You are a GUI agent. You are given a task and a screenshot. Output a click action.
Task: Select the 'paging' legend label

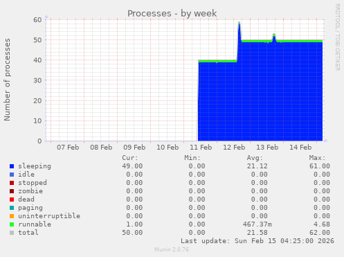point(30,208)
